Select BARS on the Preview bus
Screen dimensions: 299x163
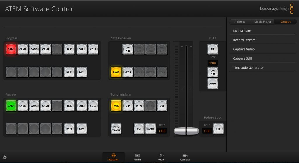point(69,129)
